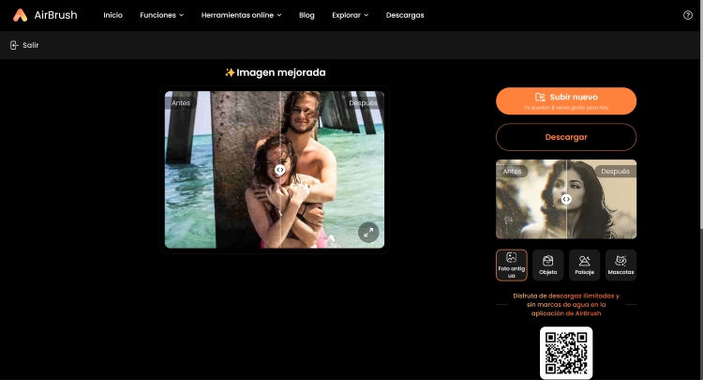Select the Objeto category

548,266
